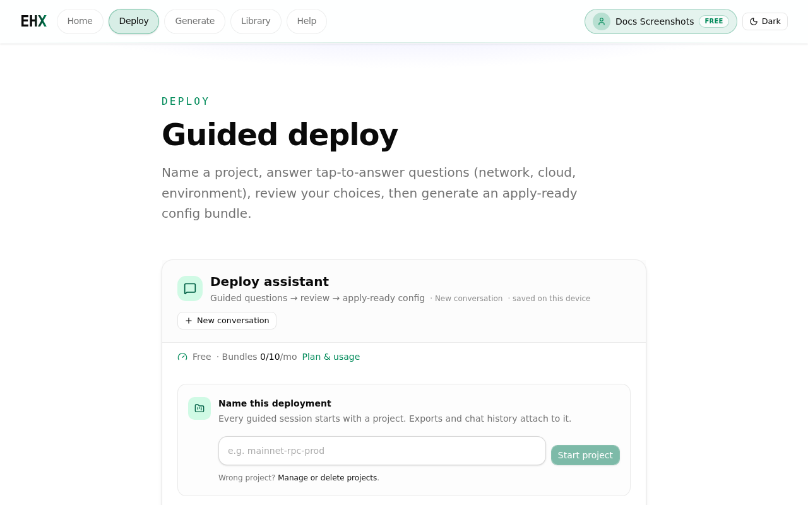
Task: Click the 'Bundles 0/10/mo' text
Action: 259,357
